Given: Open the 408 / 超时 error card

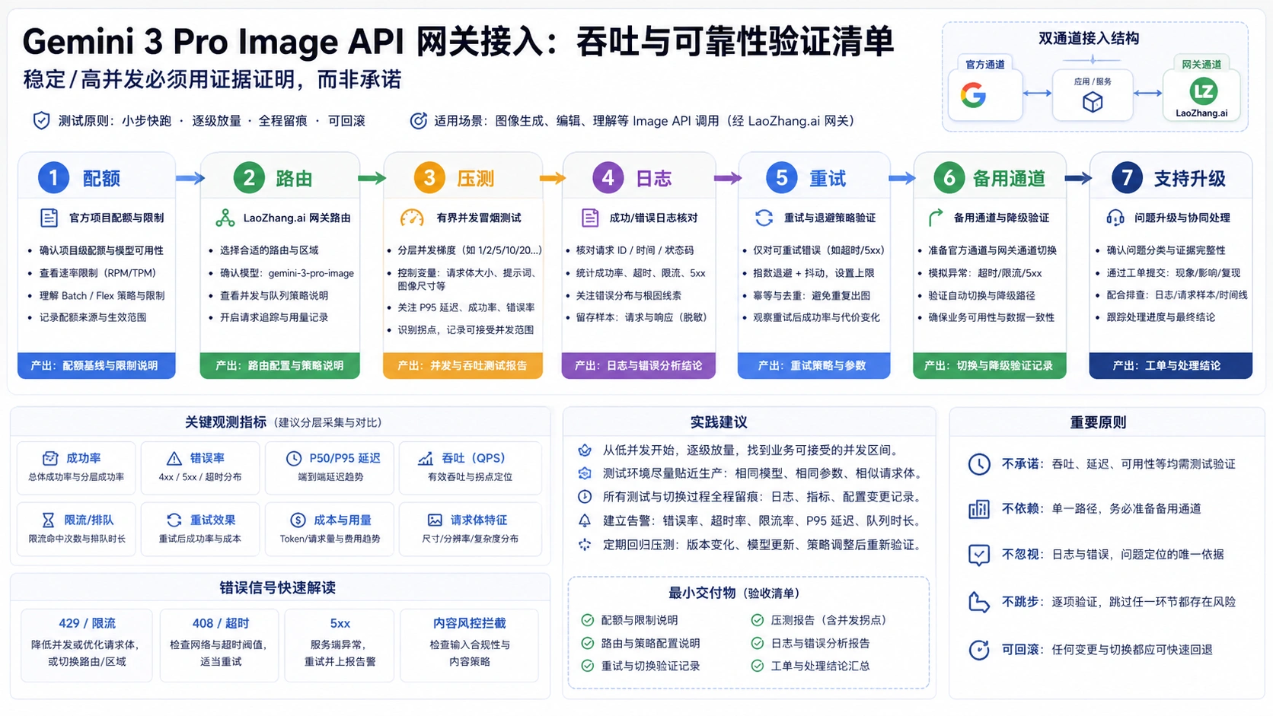Looking at the screenshot, I should (x=221, y=645).
